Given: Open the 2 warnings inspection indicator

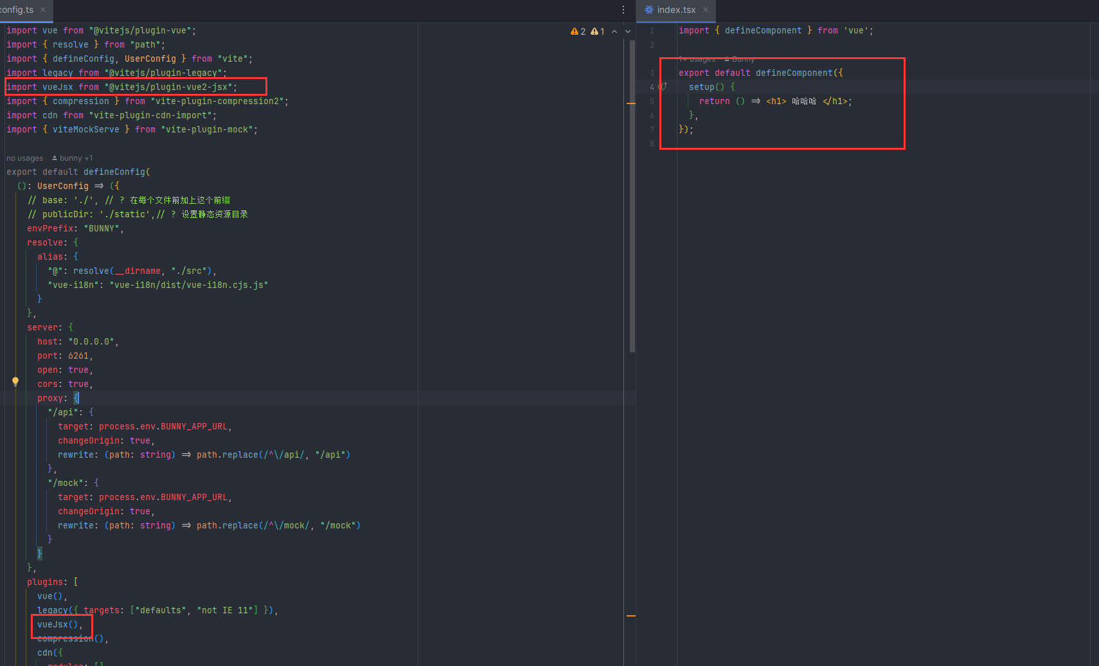Looking at the screenshot, I should 578,31.
